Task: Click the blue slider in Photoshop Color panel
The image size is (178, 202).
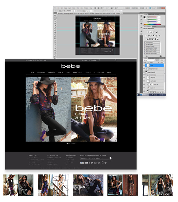Action: pyautogui.click(x=153, y=22)
